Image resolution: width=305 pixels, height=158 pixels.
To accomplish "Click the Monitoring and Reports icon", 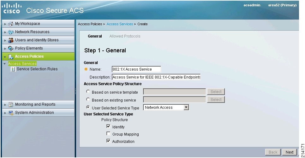I will [11, 105].
